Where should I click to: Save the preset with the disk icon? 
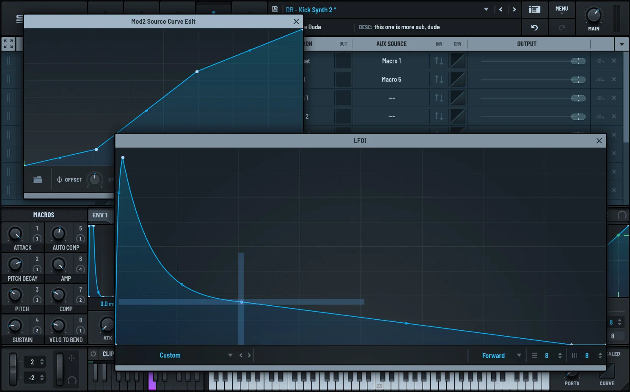click(275, 9)
